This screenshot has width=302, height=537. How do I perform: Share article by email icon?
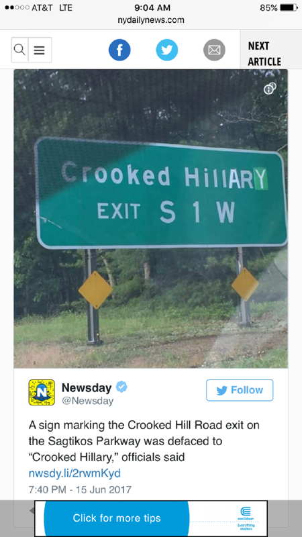tap(214, 50)
